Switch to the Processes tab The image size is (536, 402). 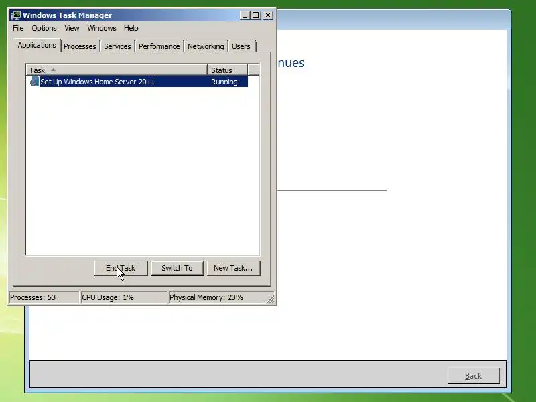click(x=80, y=46)
